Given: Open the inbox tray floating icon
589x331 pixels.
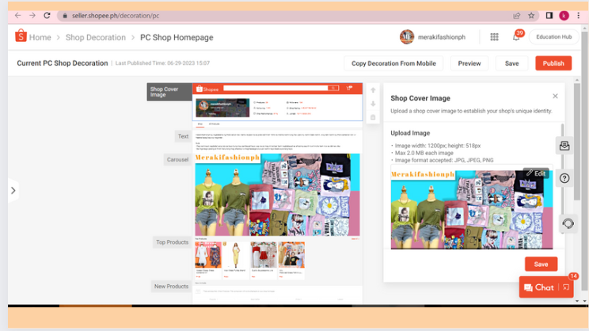Looking at the screenshot, I should click(564, 146).
